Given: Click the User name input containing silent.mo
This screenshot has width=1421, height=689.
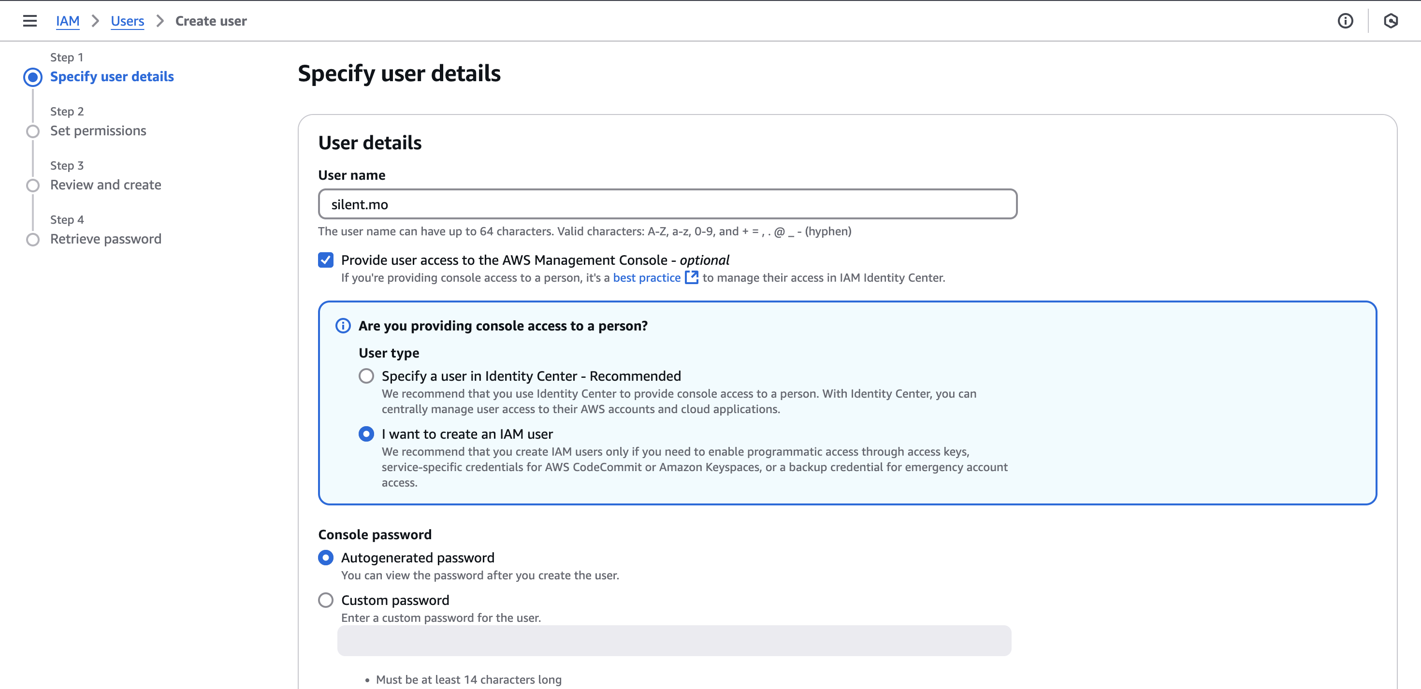Looking at the screenshot, I should click(667, 204).
